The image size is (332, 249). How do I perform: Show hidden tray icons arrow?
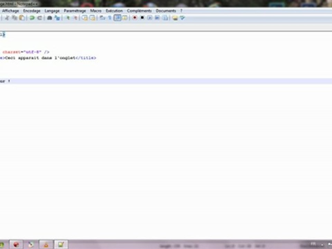click(x=322, y=245)
